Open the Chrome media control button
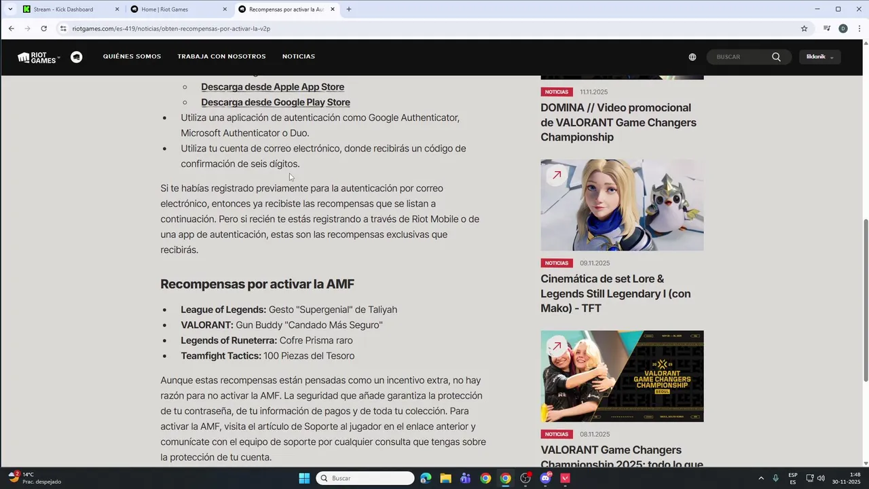This screenshot has width=869, height=489. pyautogui.click(x=827, y=29)
